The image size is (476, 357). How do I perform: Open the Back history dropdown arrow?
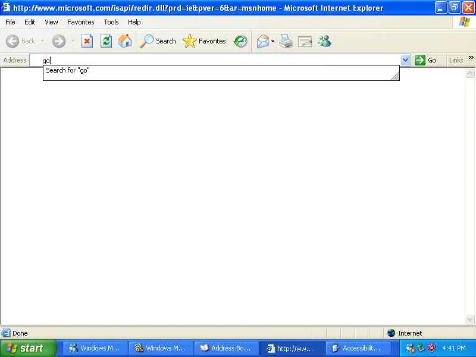pyautogui.click(x=42, y=40)
